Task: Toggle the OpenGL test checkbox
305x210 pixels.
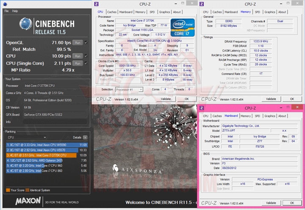Action: (86, 42)
